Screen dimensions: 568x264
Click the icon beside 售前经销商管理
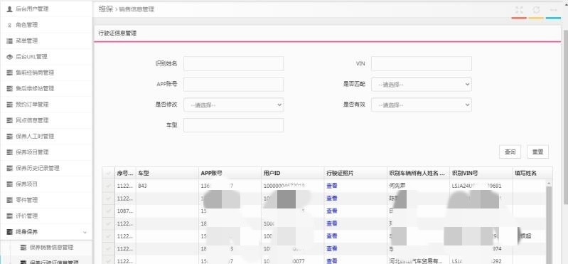pos(10,73)
